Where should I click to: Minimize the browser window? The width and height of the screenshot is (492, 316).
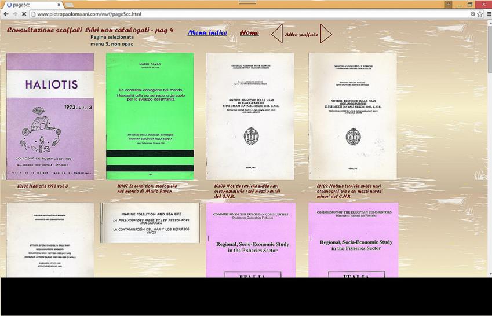point(460,5)
